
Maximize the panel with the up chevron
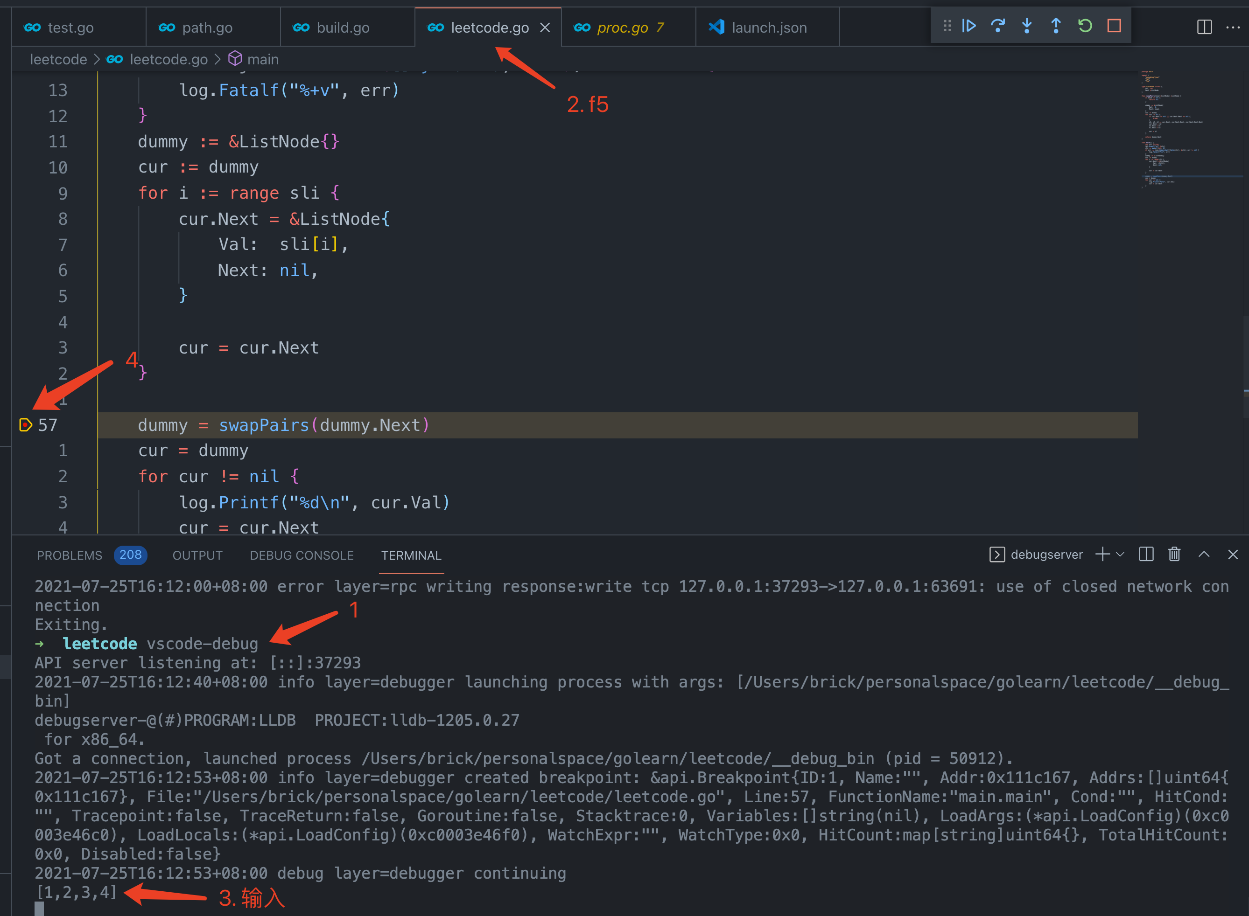[x=1204, y=555]
